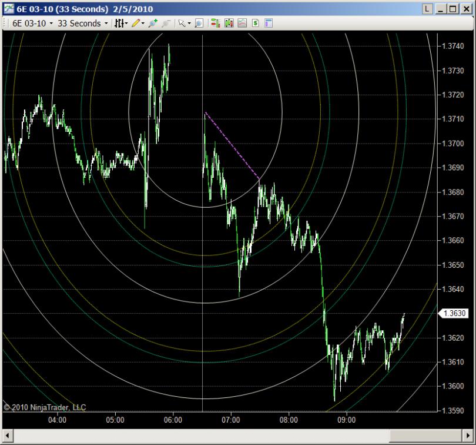Open the Chart Trader icon
The image size is (476, 445).
[x=216, y=23]
